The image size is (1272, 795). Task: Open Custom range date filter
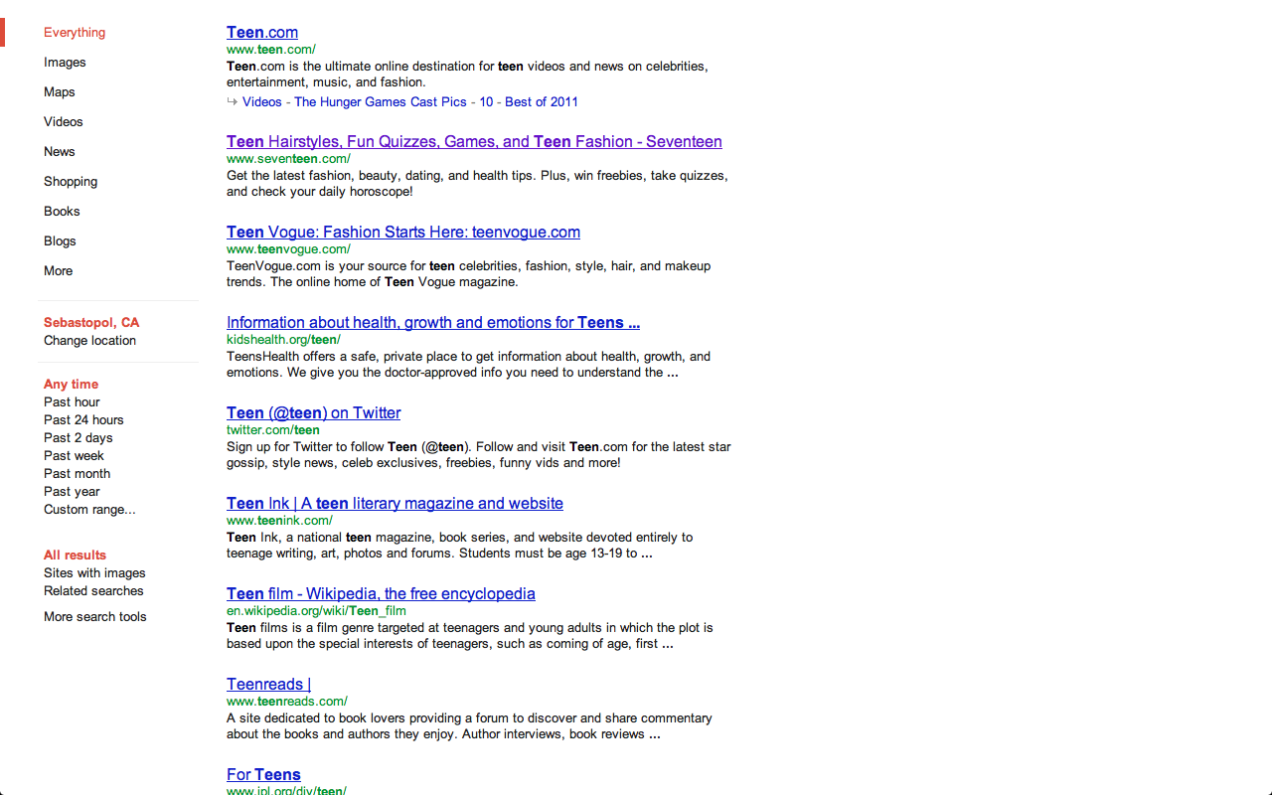click(89, 510)
